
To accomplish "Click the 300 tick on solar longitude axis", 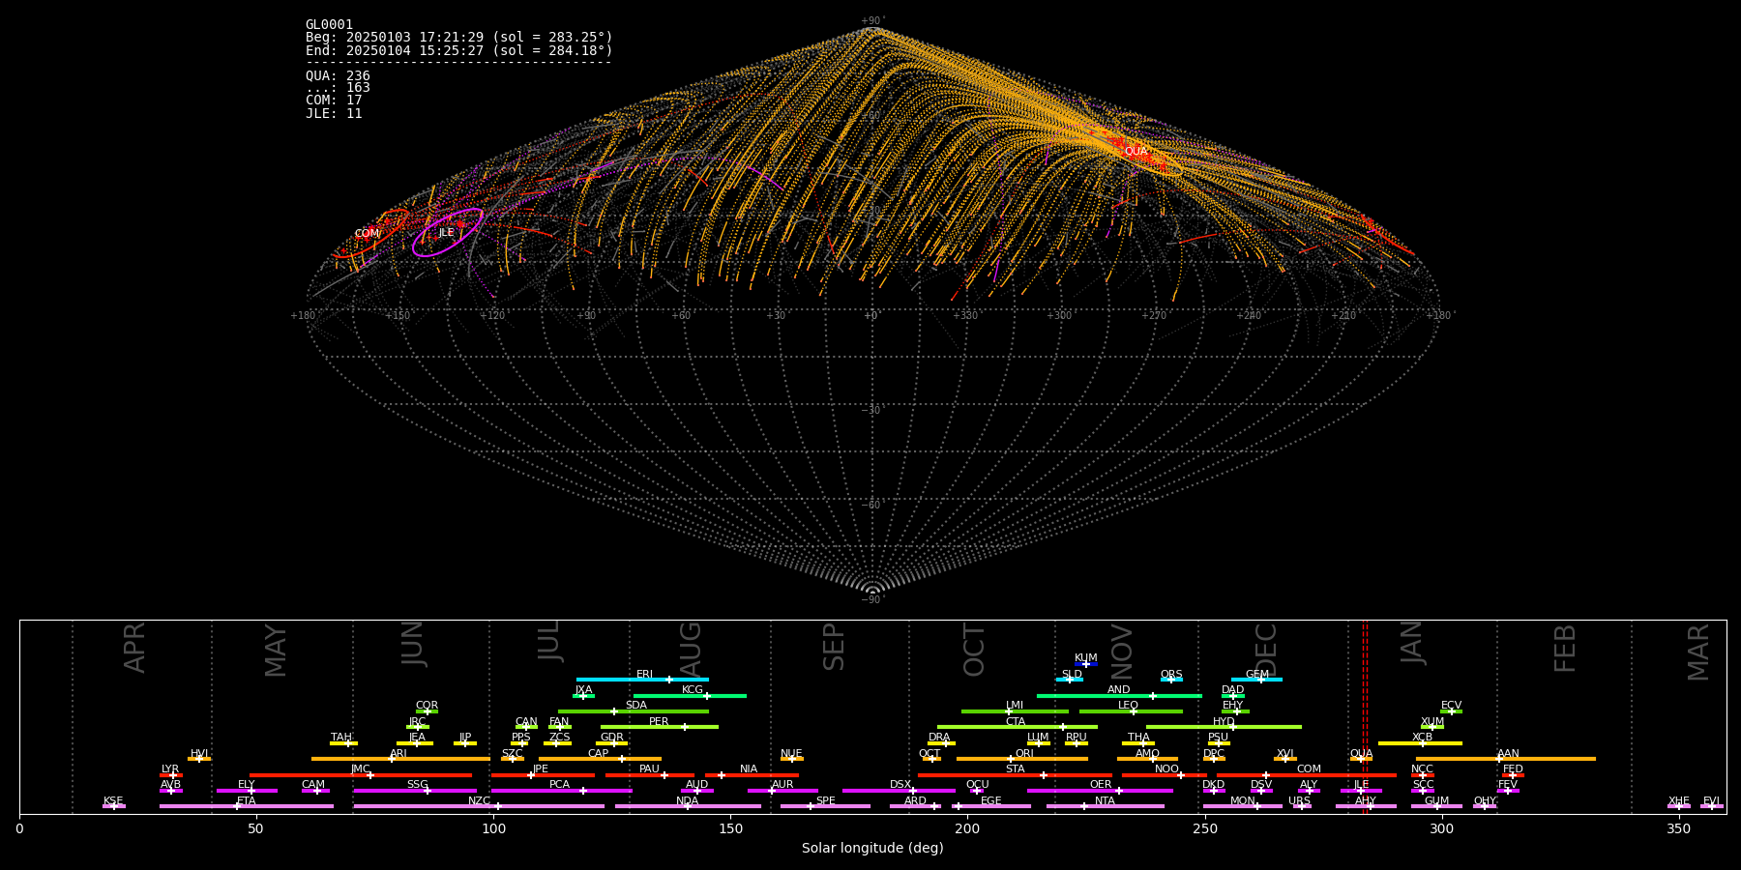I will (1441, 829).
